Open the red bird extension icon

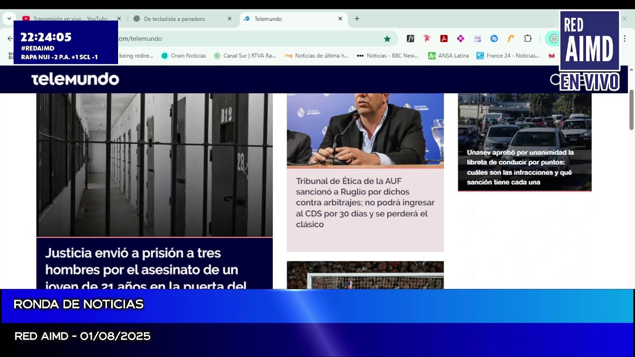coord(427,39)
